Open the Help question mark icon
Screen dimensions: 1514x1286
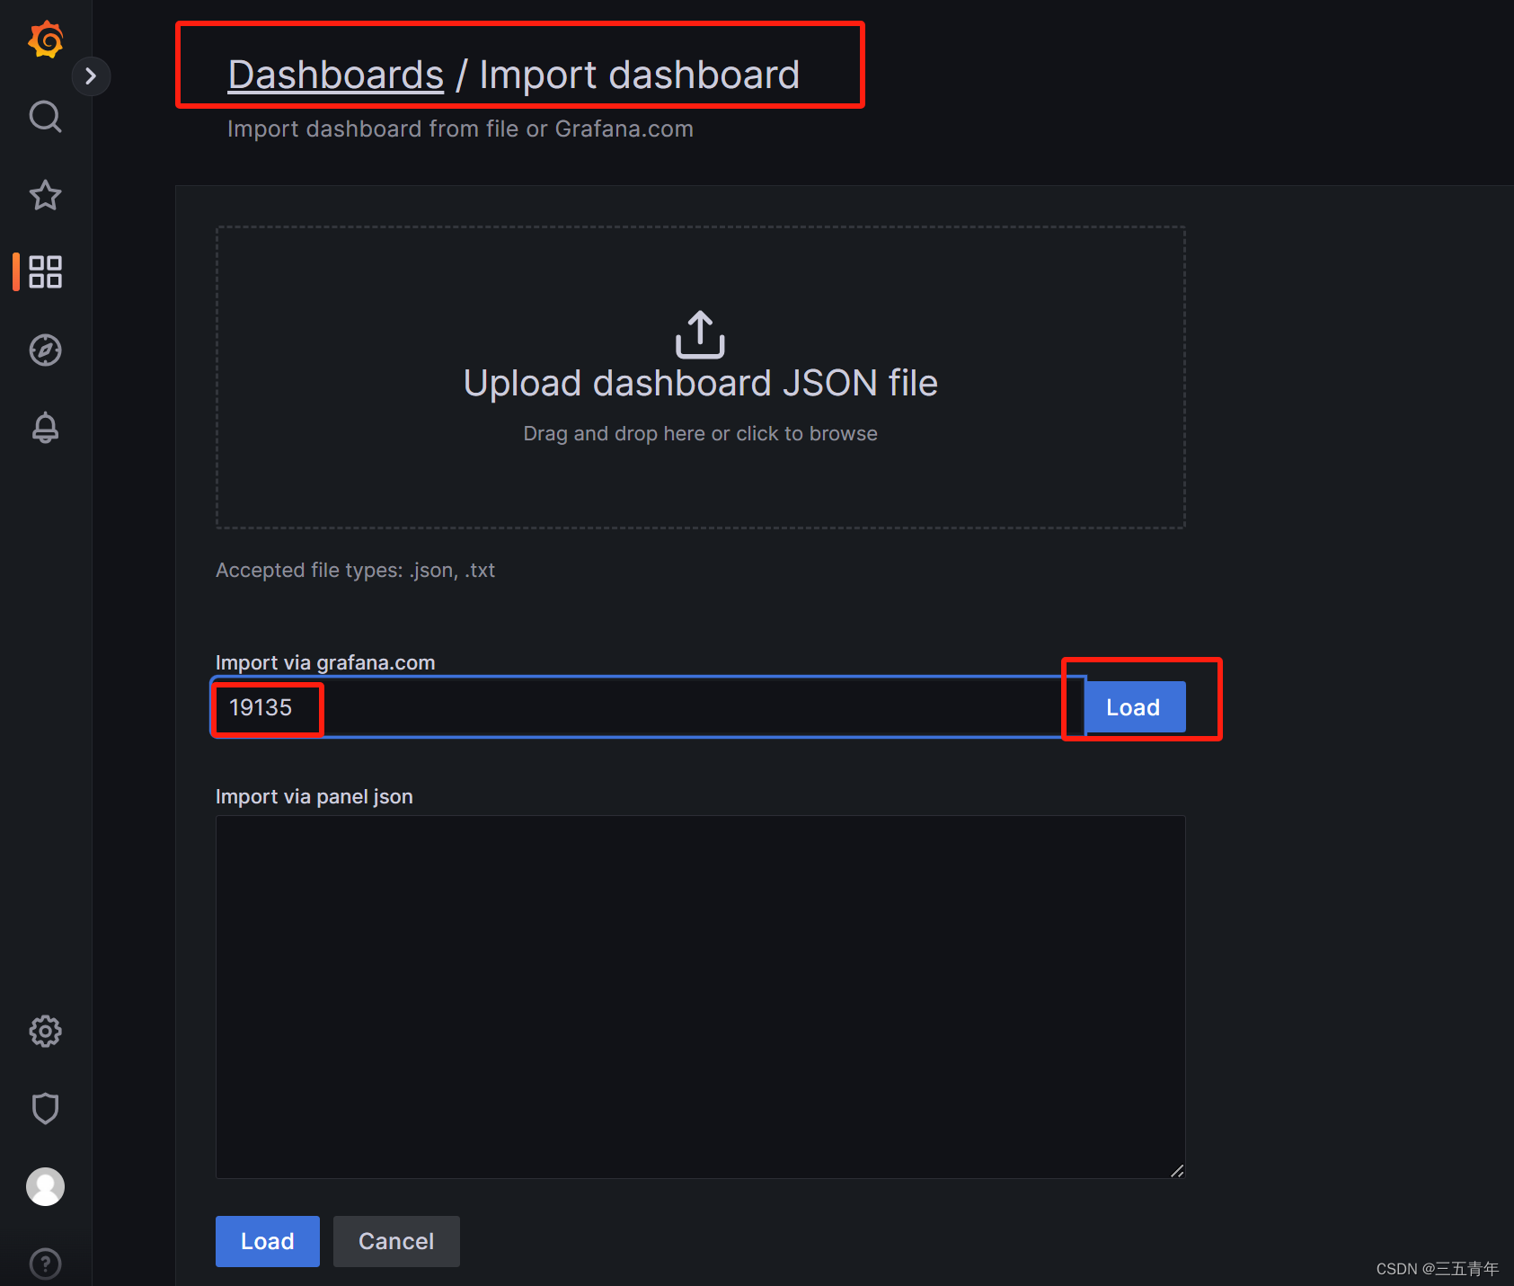46,1264
